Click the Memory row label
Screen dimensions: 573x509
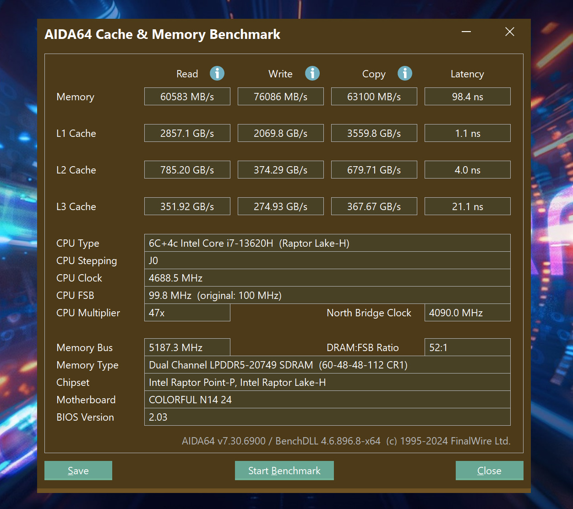tap(76, 97)
